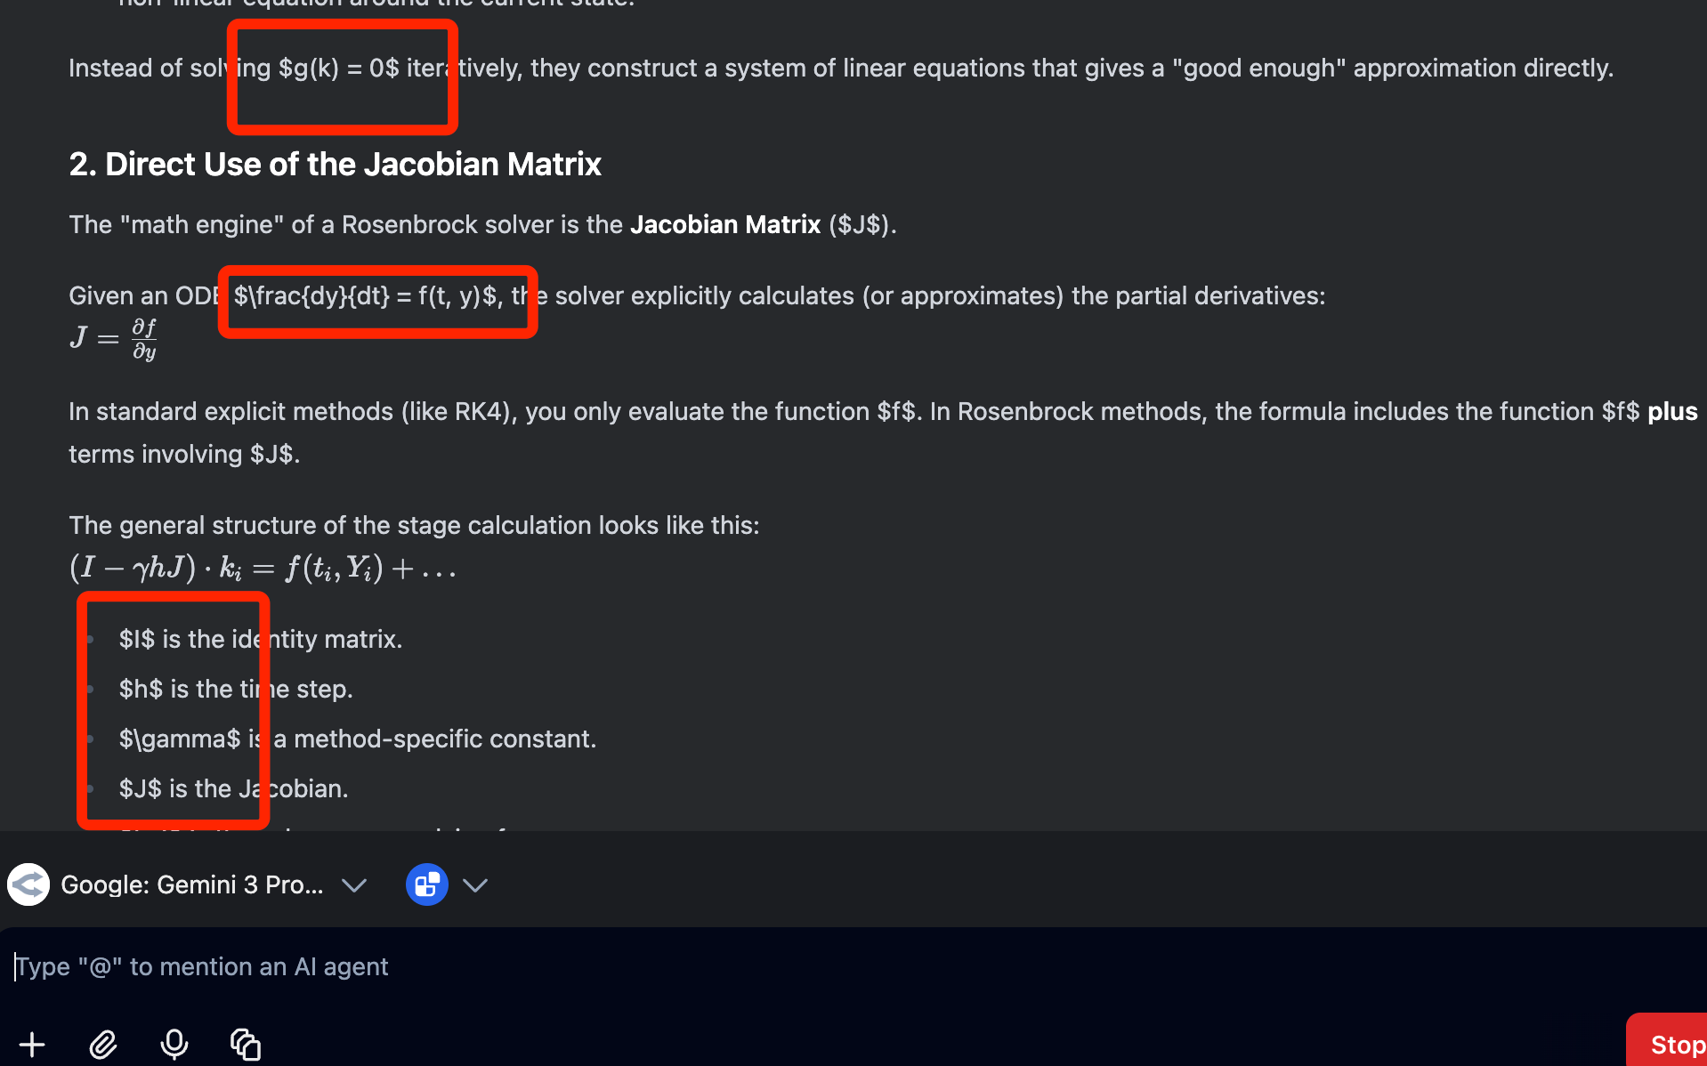1707x1066 pixels.
Task: Select the "$h$ is the time step" bullet
Action: (x=236, y=689)
